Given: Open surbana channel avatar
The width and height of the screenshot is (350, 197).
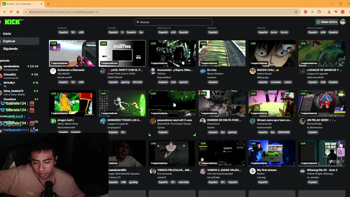Looking at the screenshot, I should click(x=203, y=71).
